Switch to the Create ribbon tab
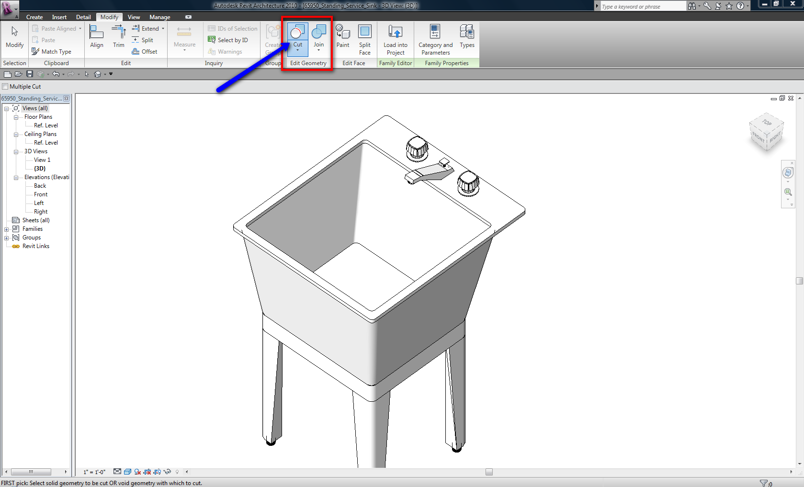 34,17
